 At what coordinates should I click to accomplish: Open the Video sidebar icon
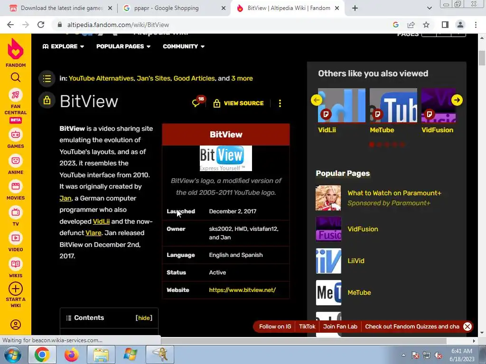click(x=16, y=238)
